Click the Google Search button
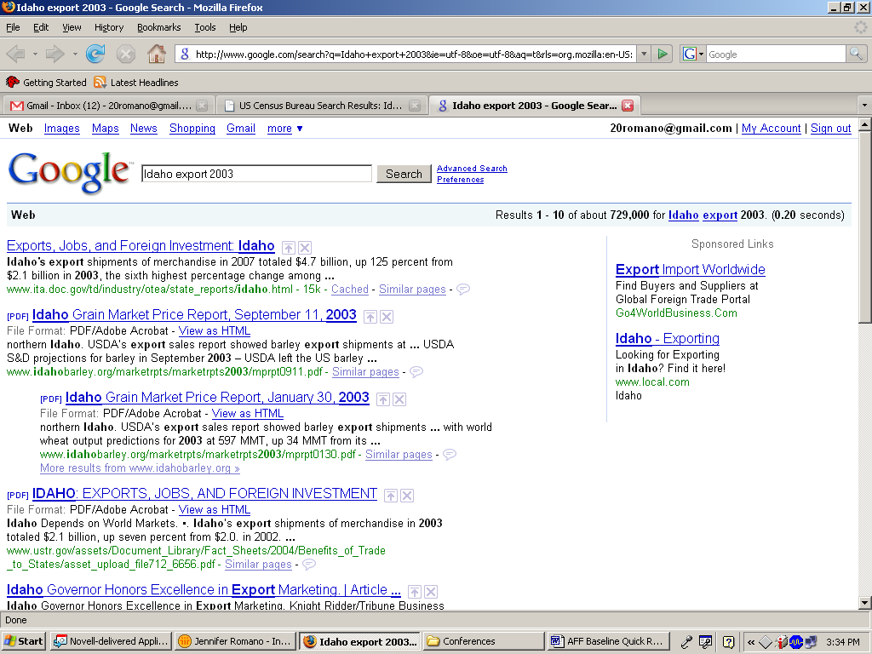 pos(404,174)
